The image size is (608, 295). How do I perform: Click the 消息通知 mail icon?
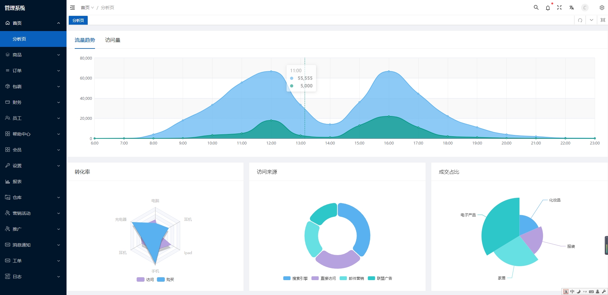(x=8, y=245)
